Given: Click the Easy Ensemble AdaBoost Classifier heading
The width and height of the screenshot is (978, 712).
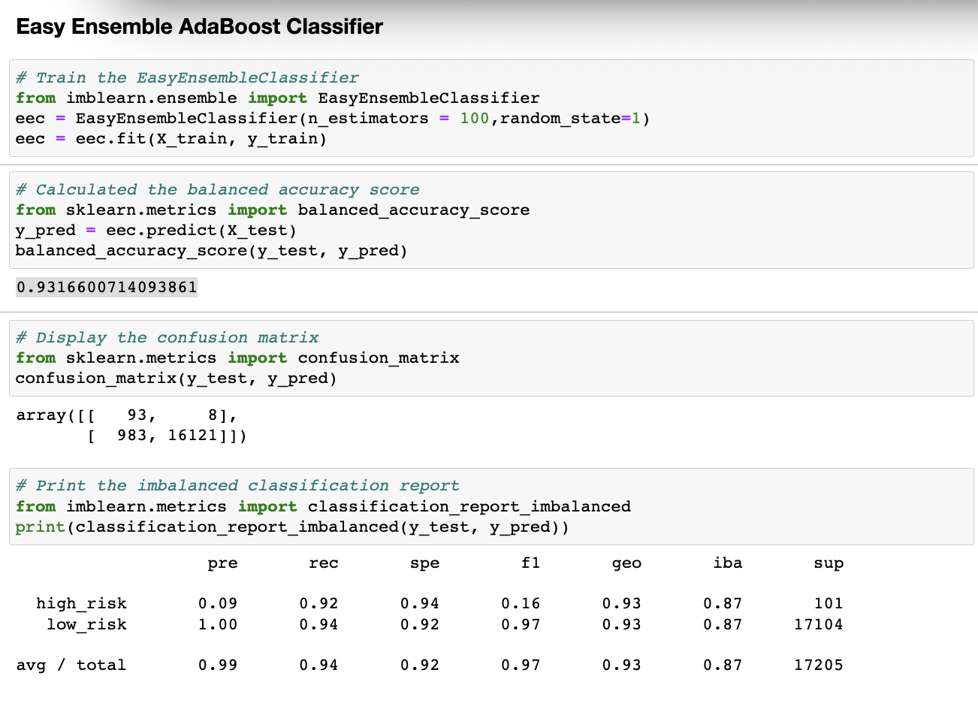Looking at the screenshot, I should [x=199, y=27].
